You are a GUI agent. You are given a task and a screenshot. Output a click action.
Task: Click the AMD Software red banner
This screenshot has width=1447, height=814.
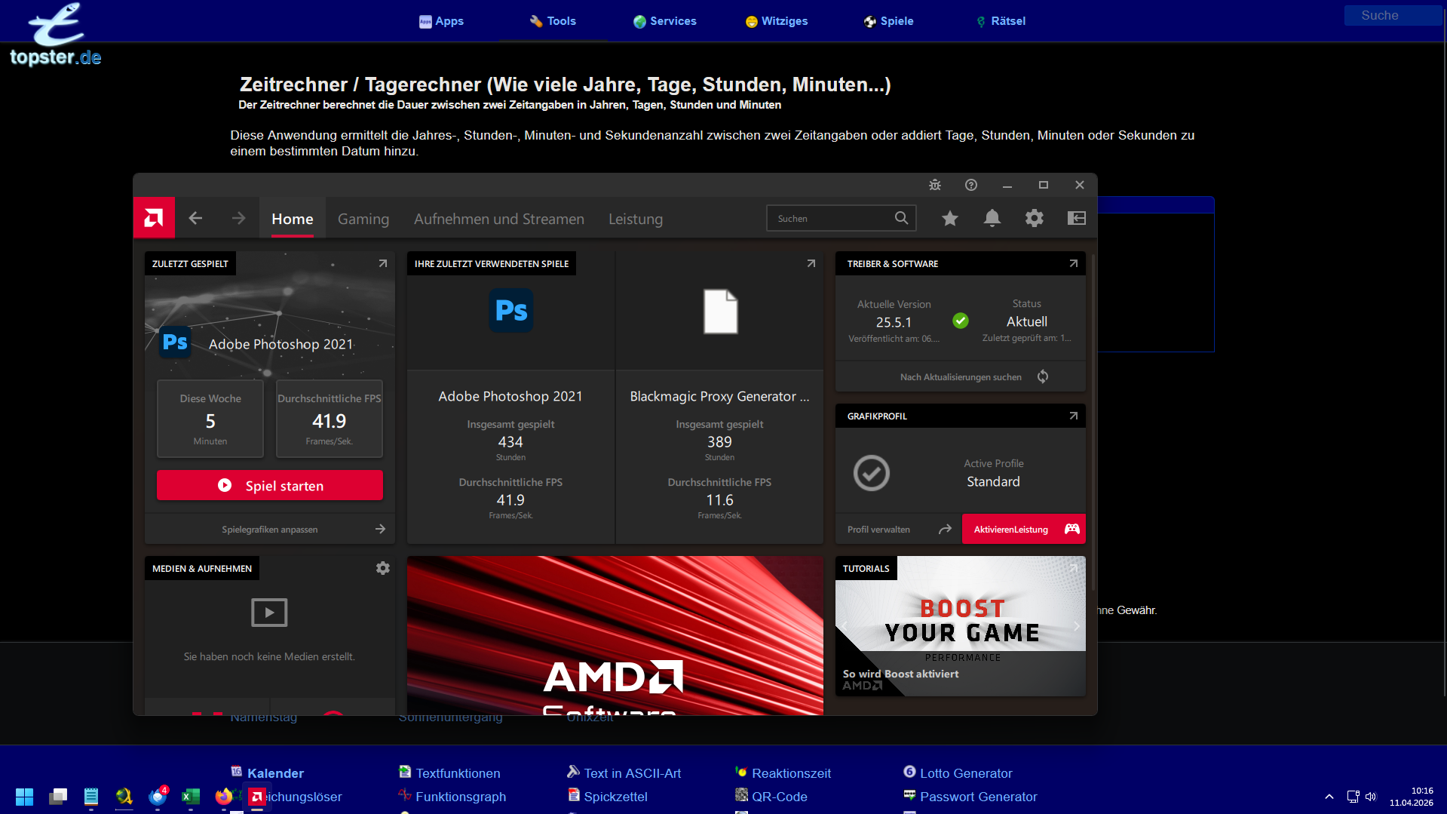[615, 635]
